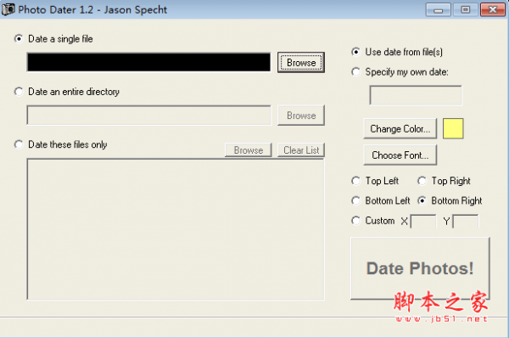The image size is (509, 338).
Task: Click the yellow color preview swatch
Action: 453,128
